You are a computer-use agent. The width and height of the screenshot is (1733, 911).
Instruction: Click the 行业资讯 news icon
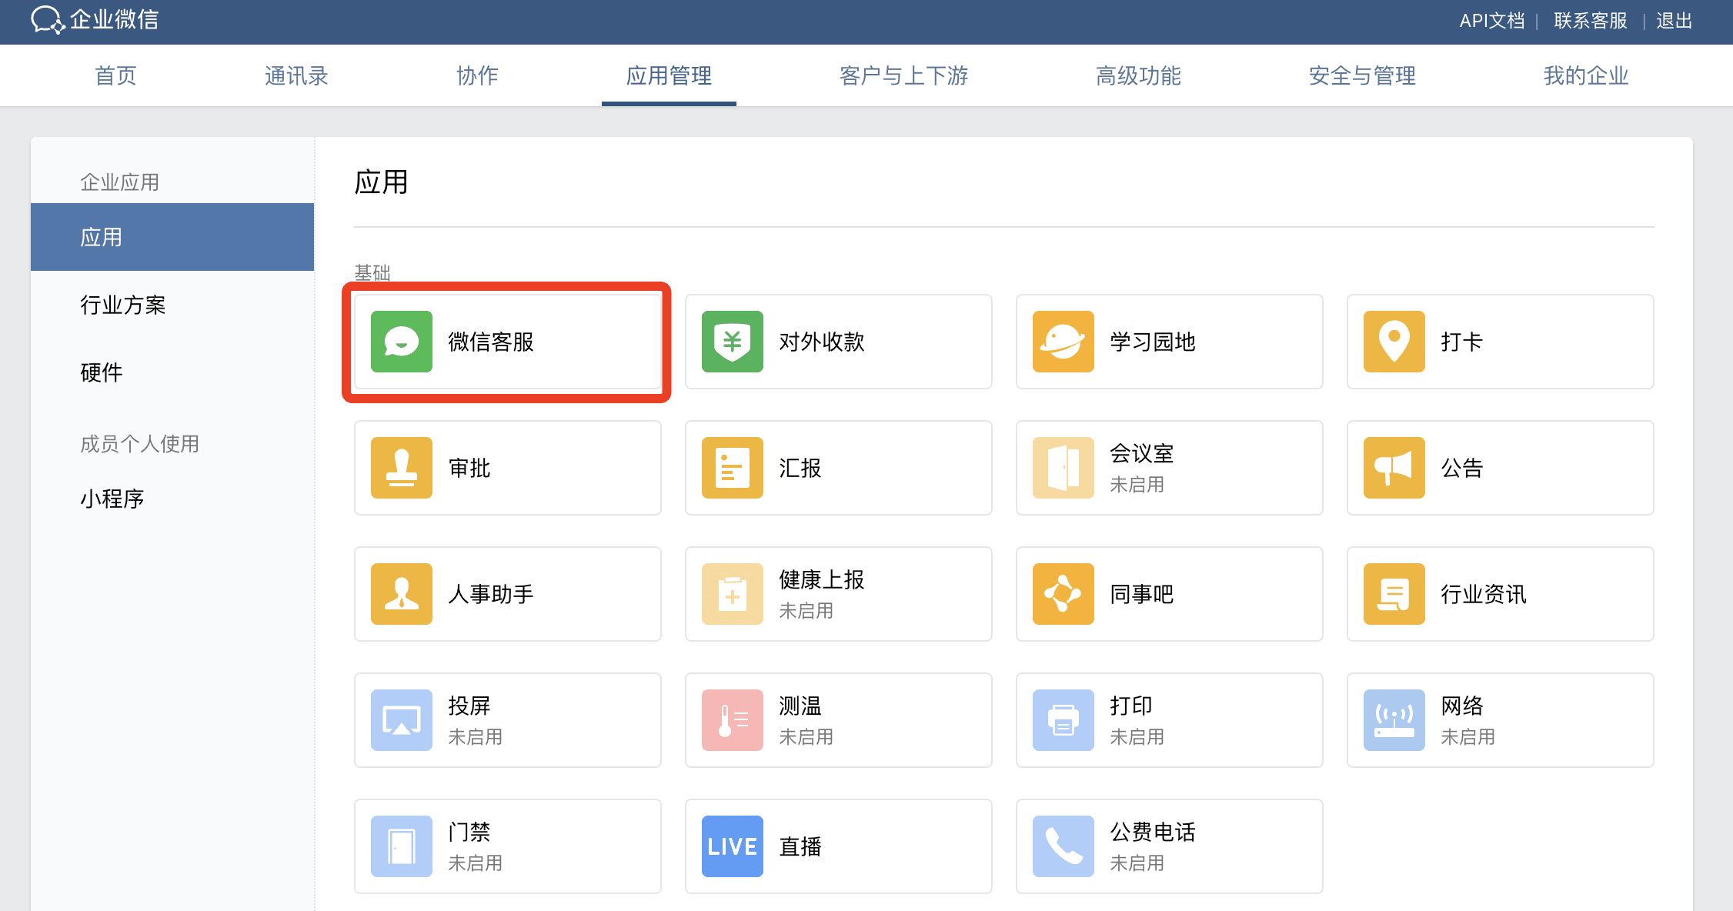pos(1394,594)
